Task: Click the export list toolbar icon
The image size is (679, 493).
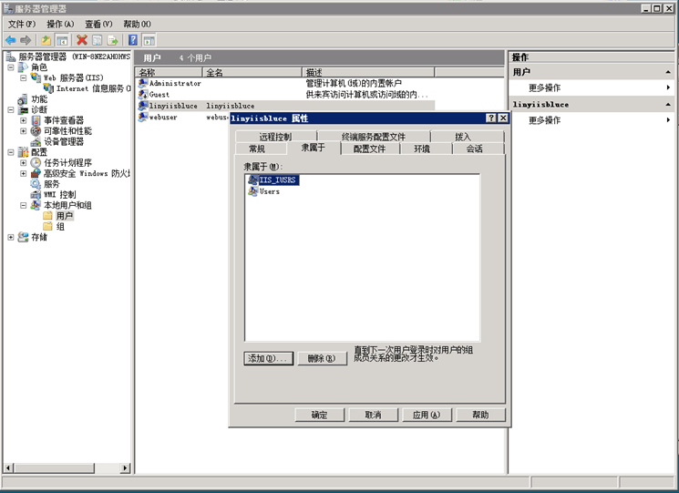Action: click(x=113, y=40)
